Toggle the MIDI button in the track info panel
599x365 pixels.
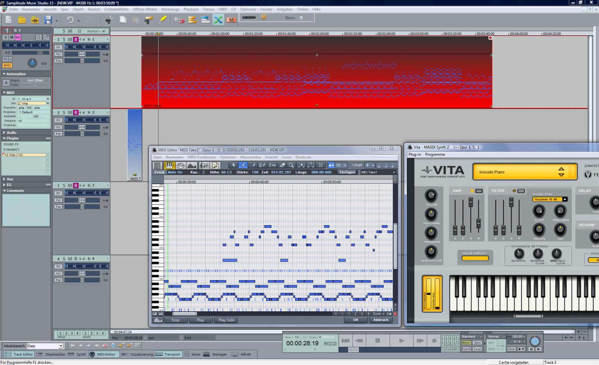pyautogui.click(x=7, y=65)
